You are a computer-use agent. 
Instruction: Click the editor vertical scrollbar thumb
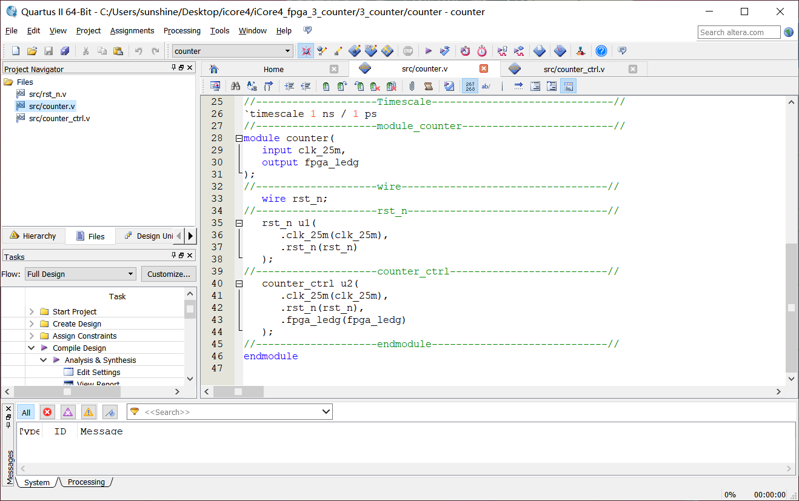[791, 308]
